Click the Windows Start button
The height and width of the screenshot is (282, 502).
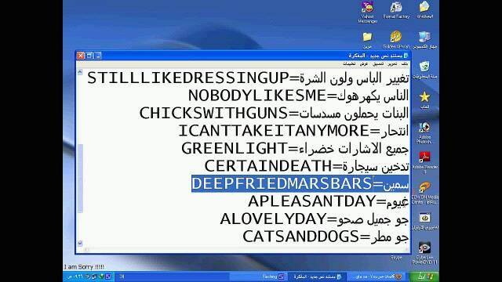(x=424, y=277)
